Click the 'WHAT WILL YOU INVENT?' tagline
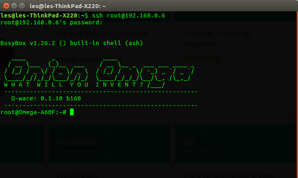The width and height of the screenshot is (298, 178). [74, 85]
